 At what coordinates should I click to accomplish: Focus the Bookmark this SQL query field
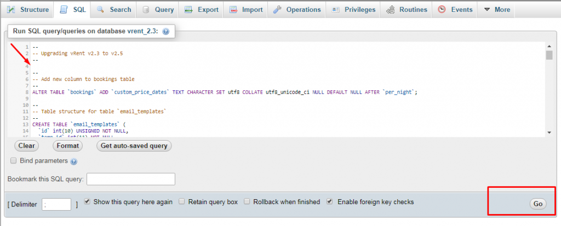(131, 179)
